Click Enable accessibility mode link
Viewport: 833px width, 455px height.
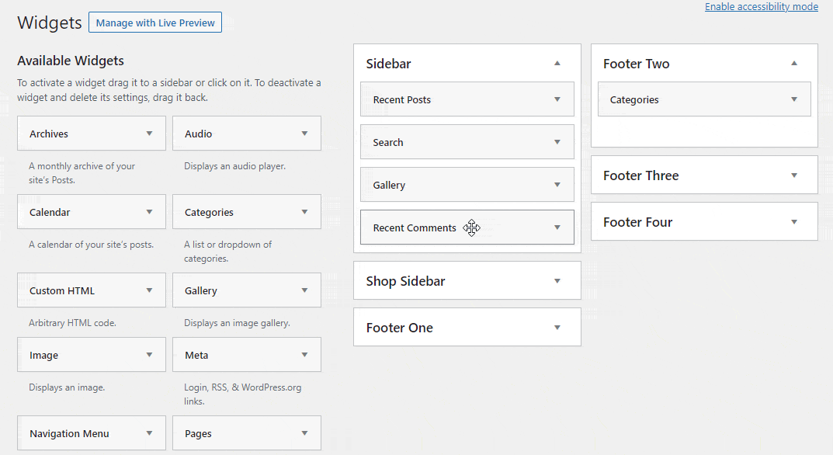click(761, 7)
